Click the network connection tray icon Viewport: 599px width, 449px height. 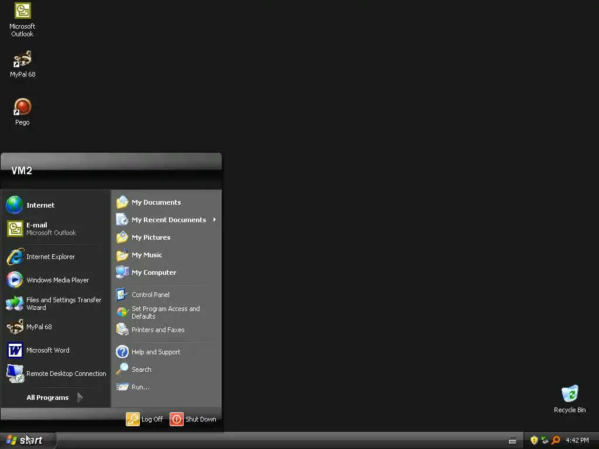point(545,440)
